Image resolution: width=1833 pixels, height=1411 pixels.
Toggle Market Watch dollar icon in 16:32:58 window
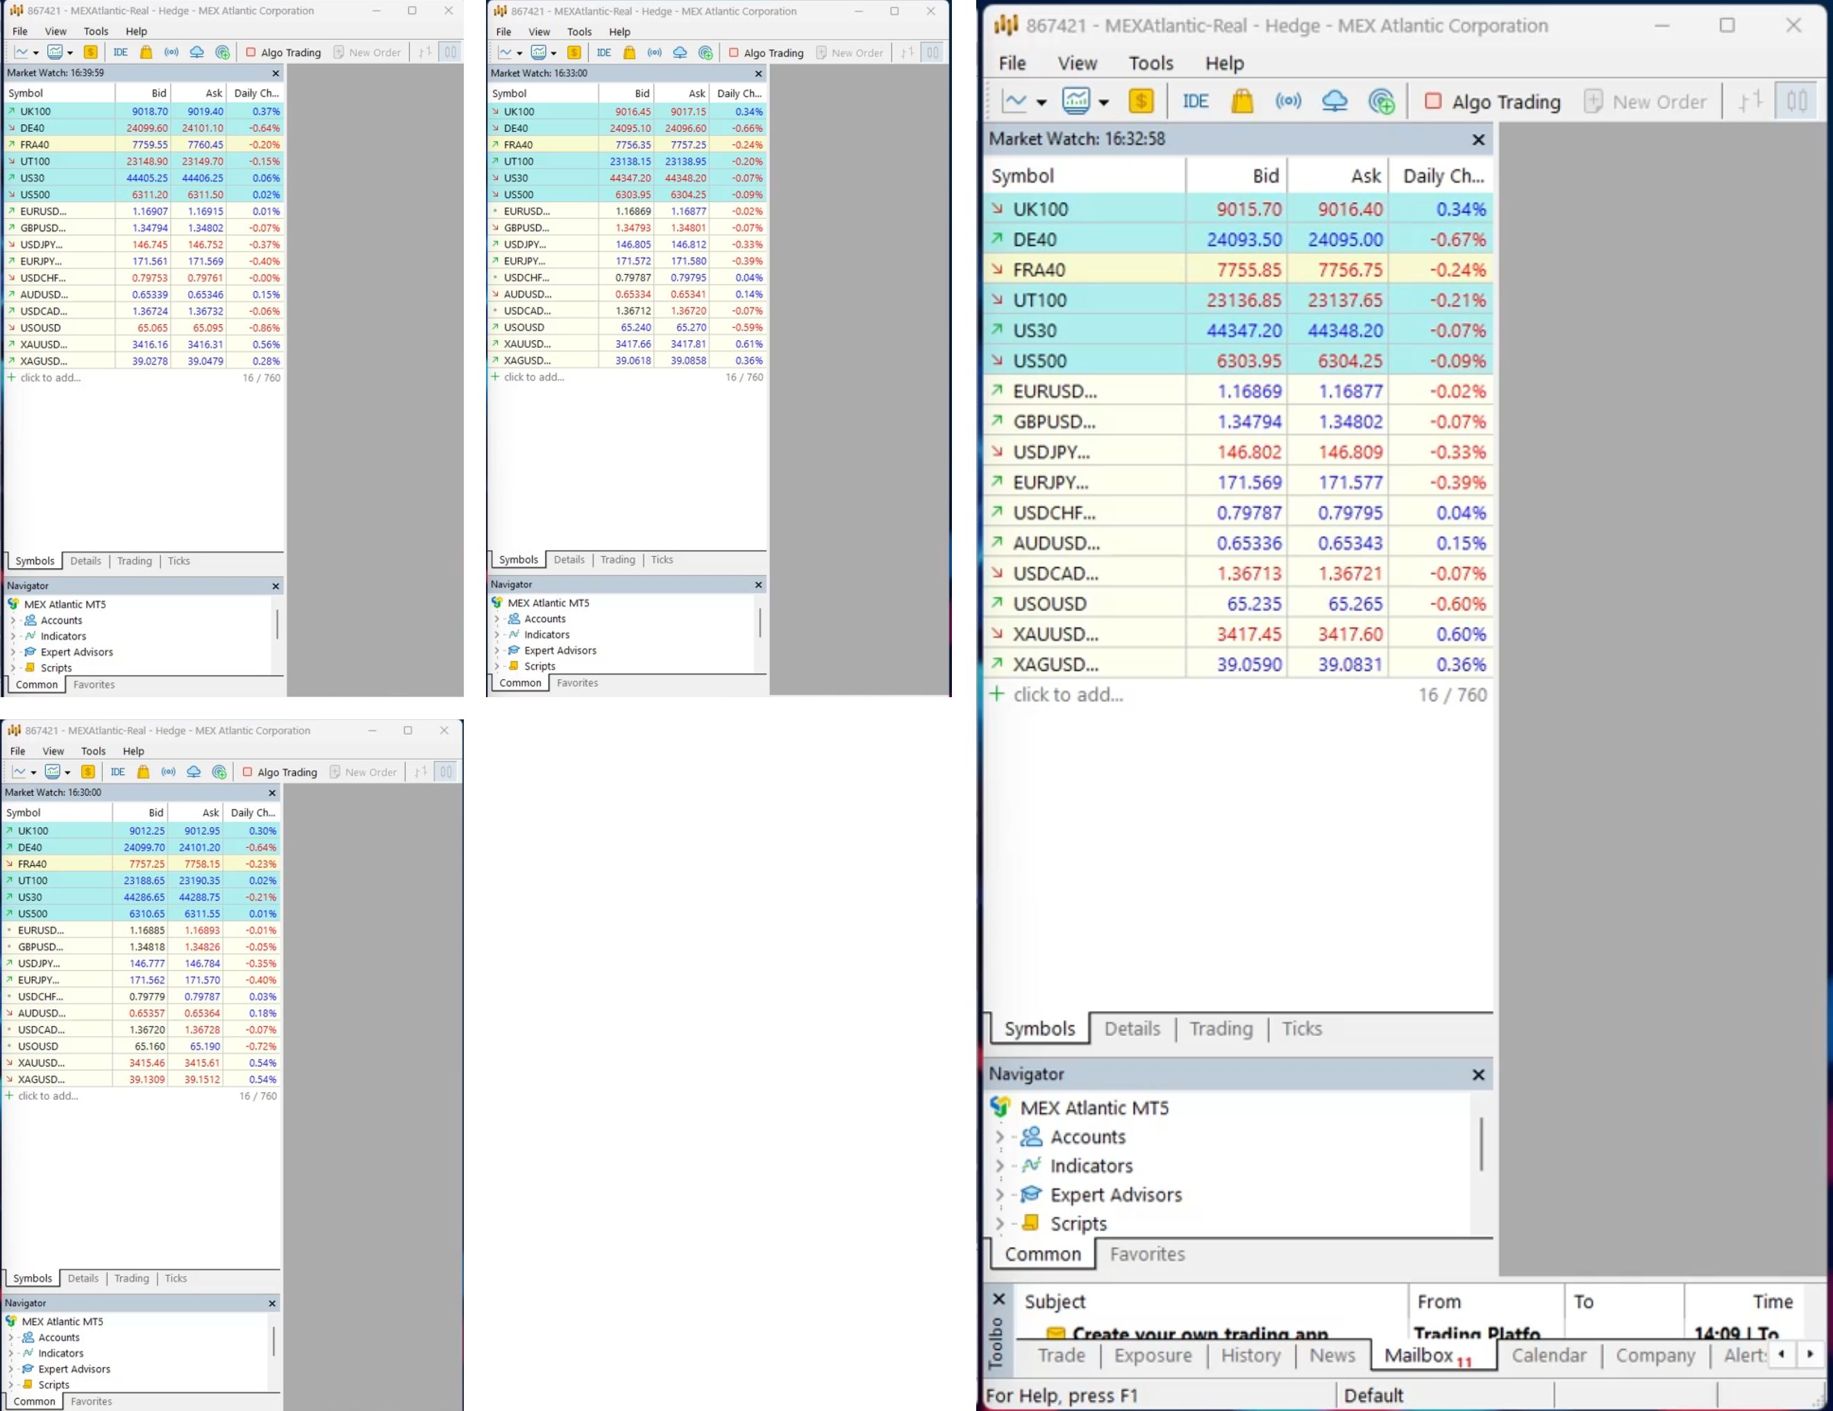(x=1141, y=101)
